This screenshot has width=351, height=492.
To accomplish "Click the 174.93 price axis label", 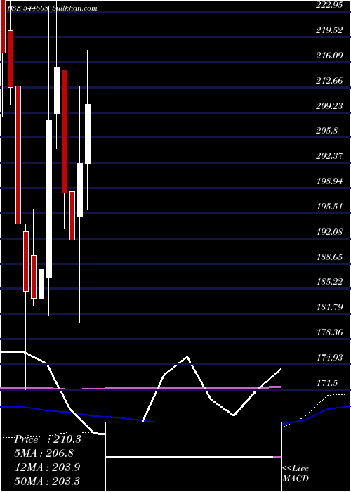I will 329,357.
